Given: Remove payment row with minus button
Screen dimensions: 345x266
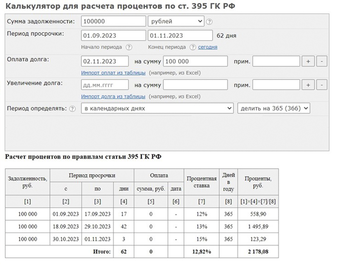Looking at the screenshot, I should (322, 61).
